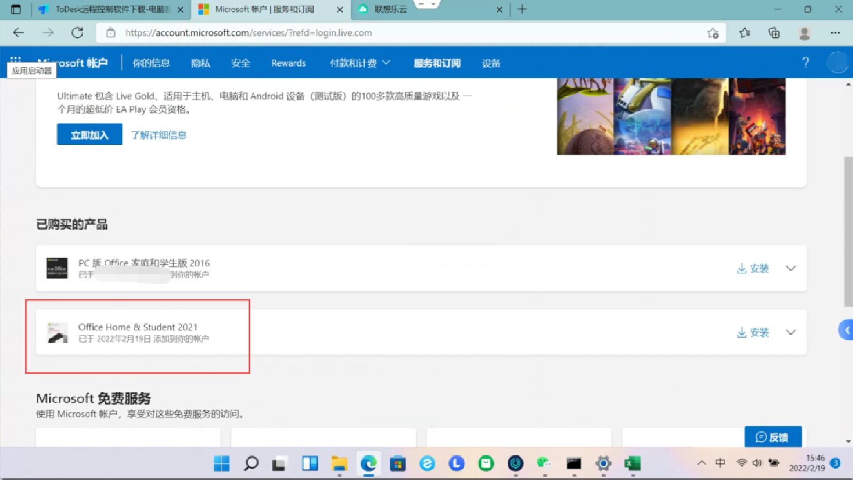Expand the 付款和计费 menu
This screenshot has height=480, width=853.
click(360, 63)
